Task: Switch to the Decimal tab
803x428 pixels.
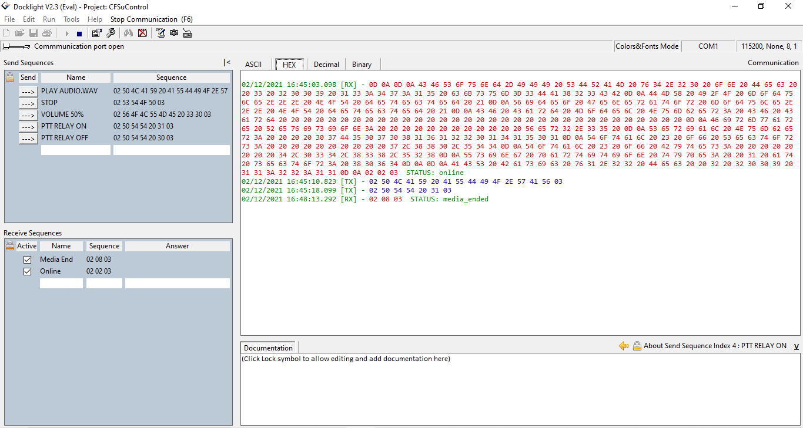Action: [326, 65]
